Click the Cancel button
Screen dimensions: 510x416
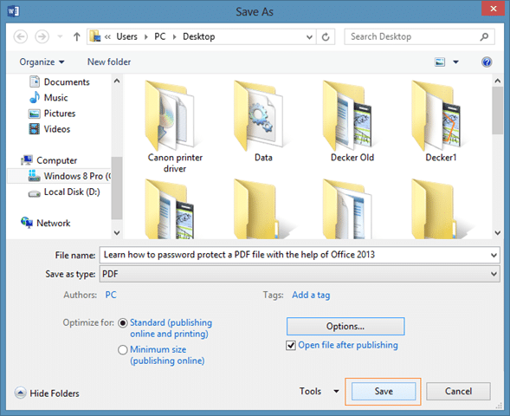tap(458, 391)
